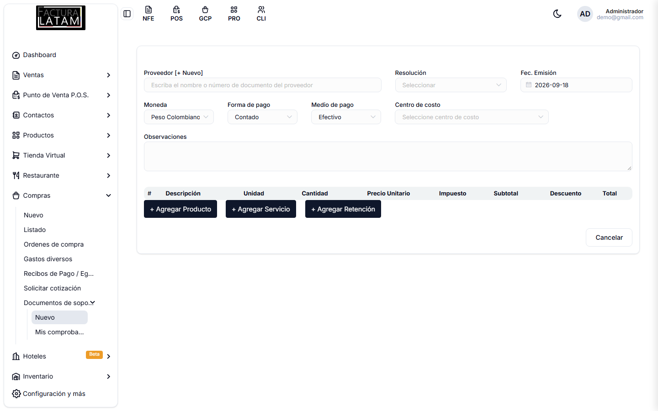
Task: Expand the Contactos menu chevron
Action: click(108, 115)
